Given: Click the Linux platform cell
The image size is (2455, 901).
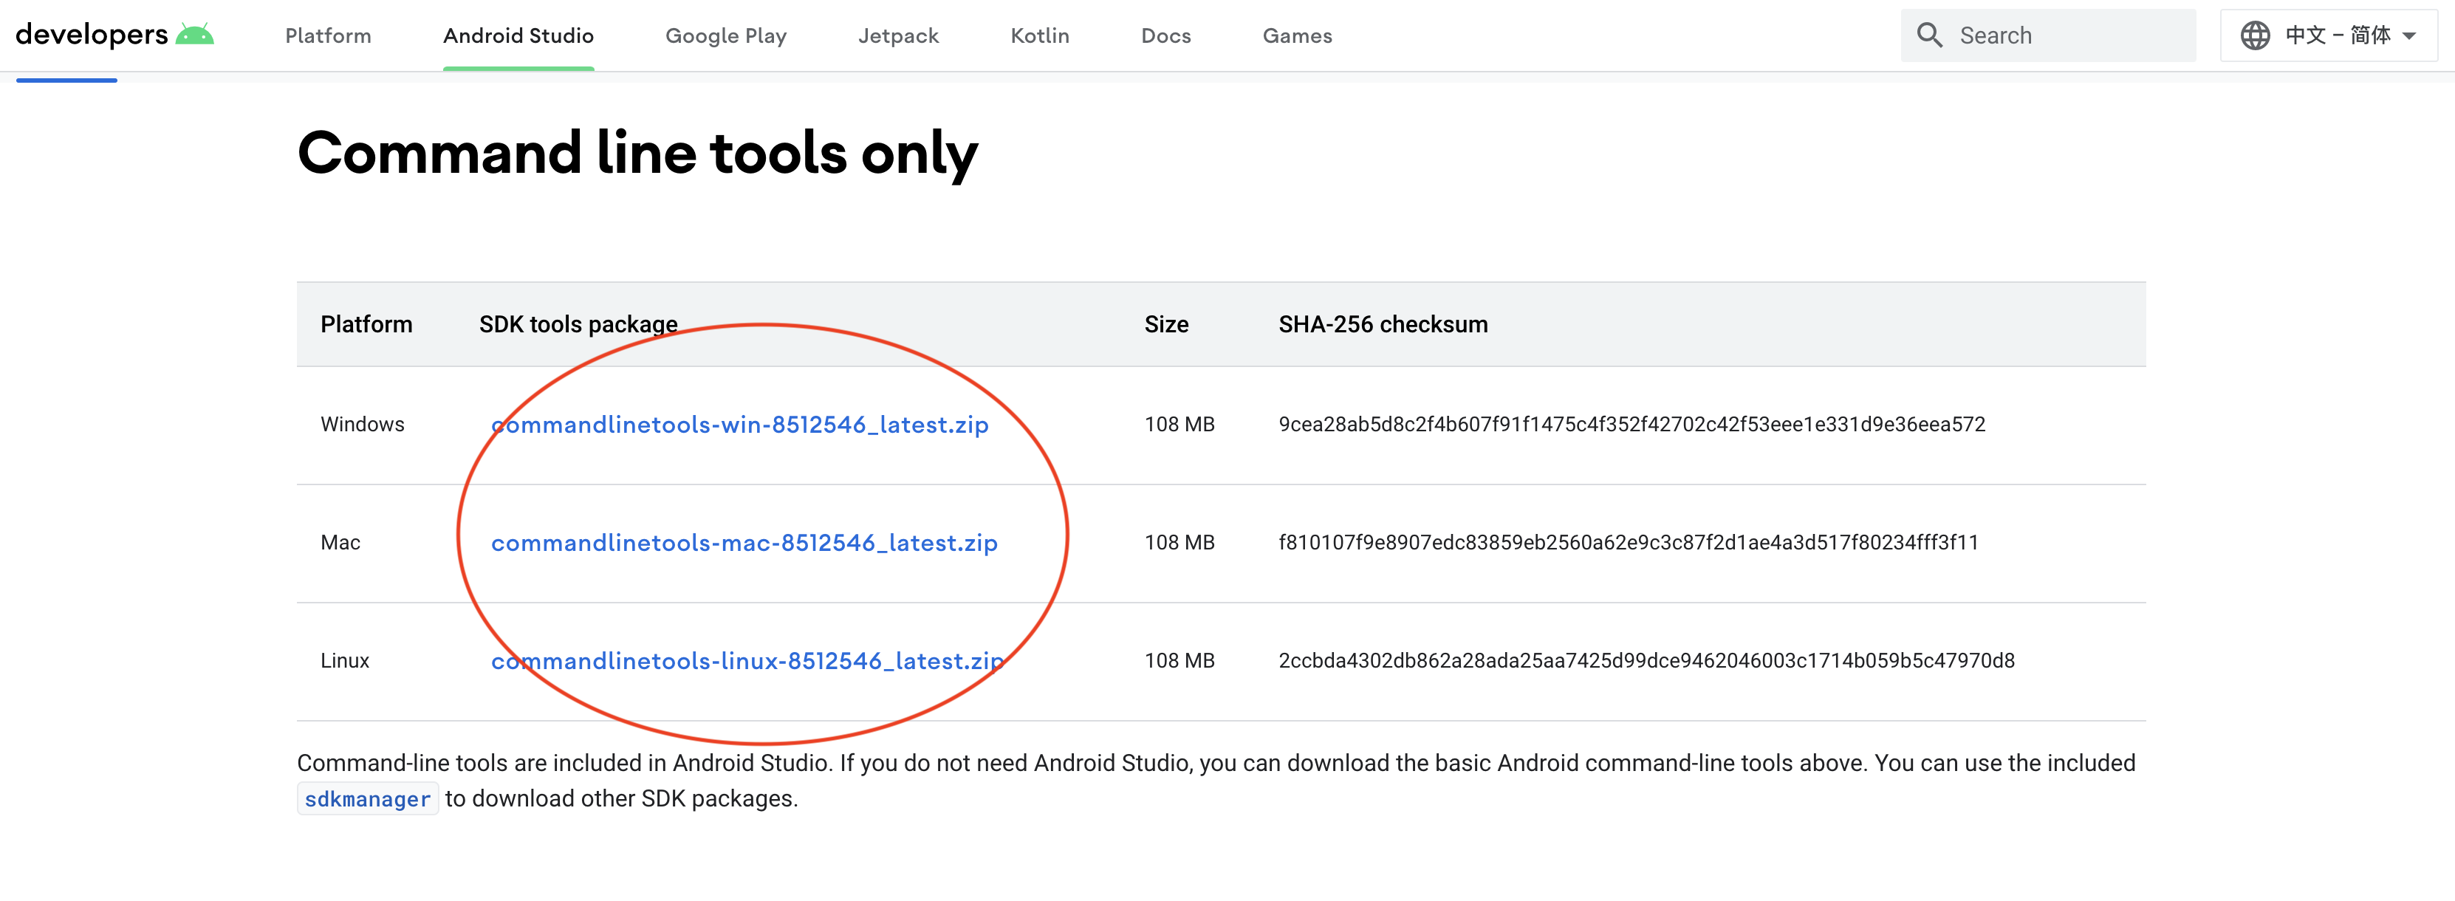Looking at the screenshot, I should tap(345, 661).
